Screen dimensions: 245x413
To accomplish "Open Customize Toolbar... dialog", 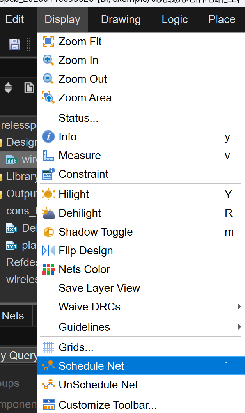I will [107, 405].
